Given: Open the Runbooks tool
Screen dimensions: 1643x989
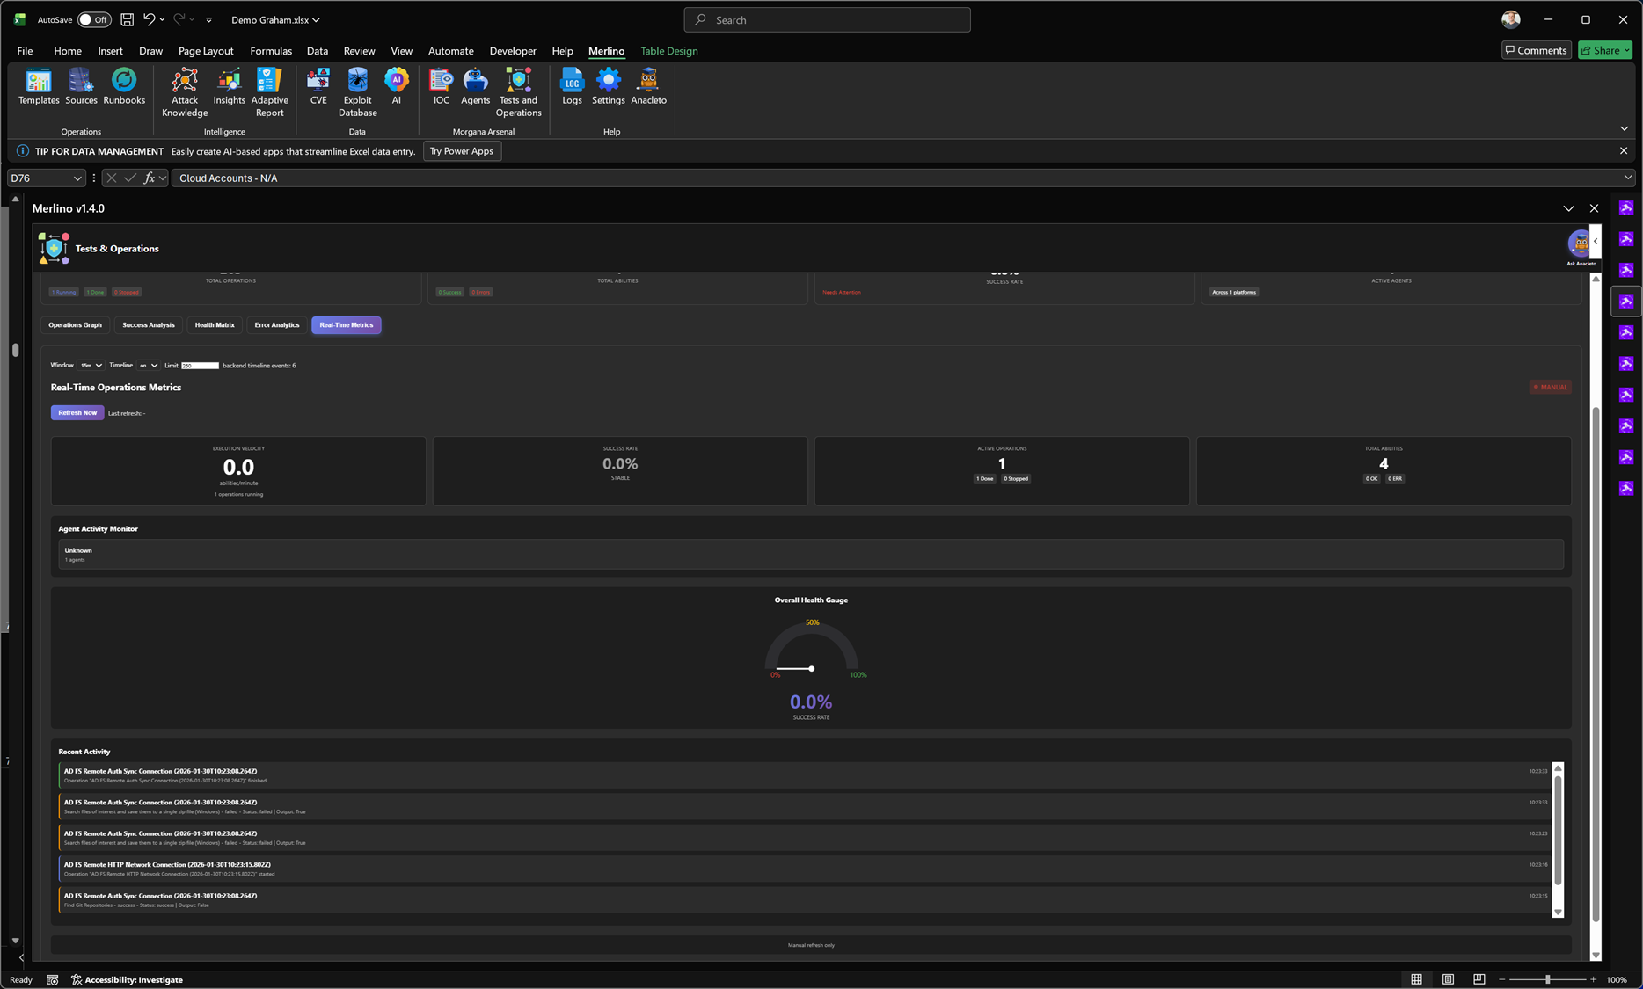Looking at the screenshot, I should click(123, 84).
